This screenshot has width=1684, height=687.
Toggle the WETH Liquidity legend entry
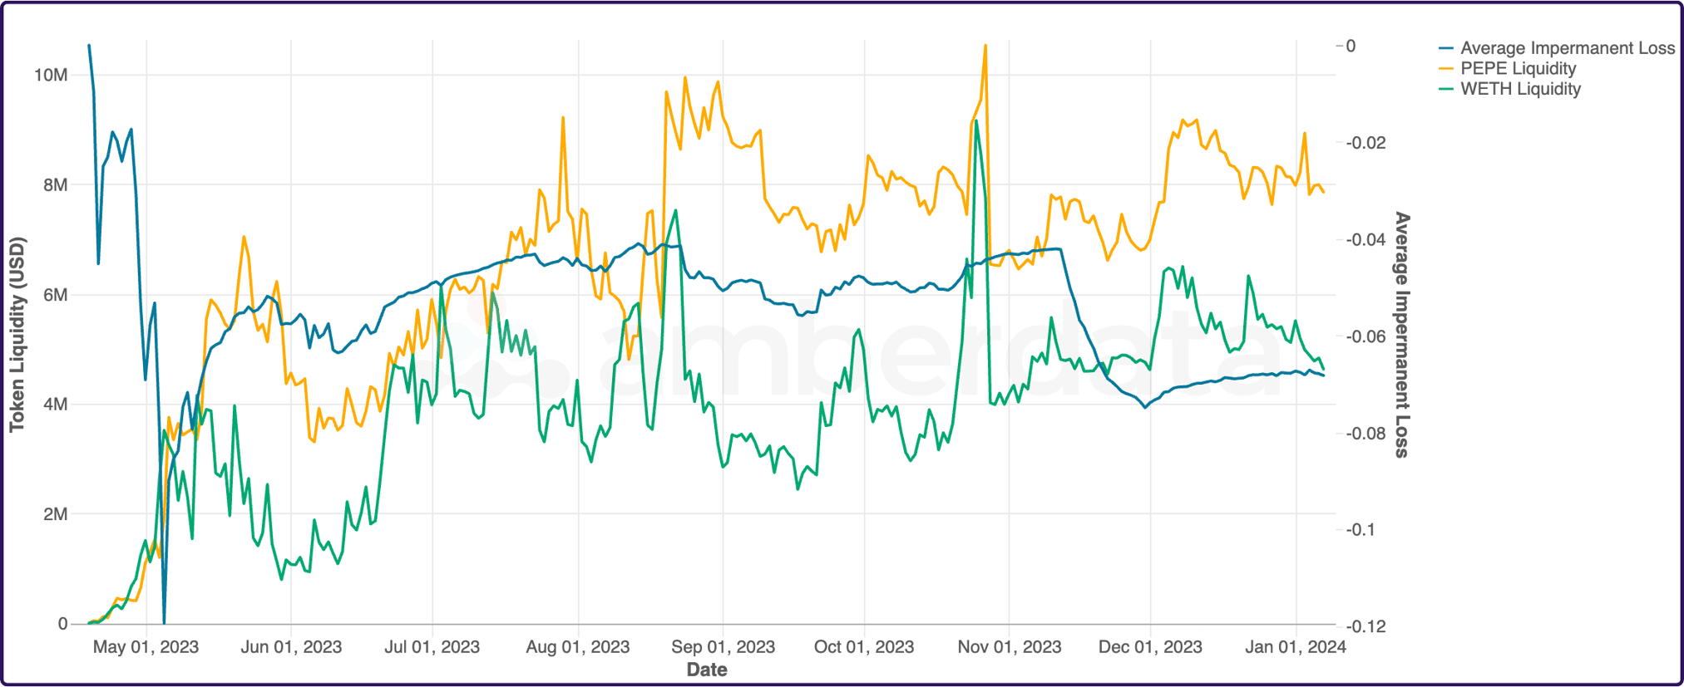1520,89
